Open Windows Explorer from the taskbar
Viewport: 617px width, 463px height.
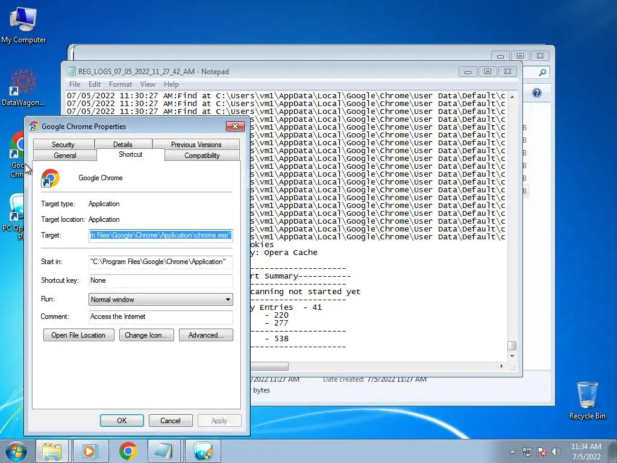[x=52, y=451]
